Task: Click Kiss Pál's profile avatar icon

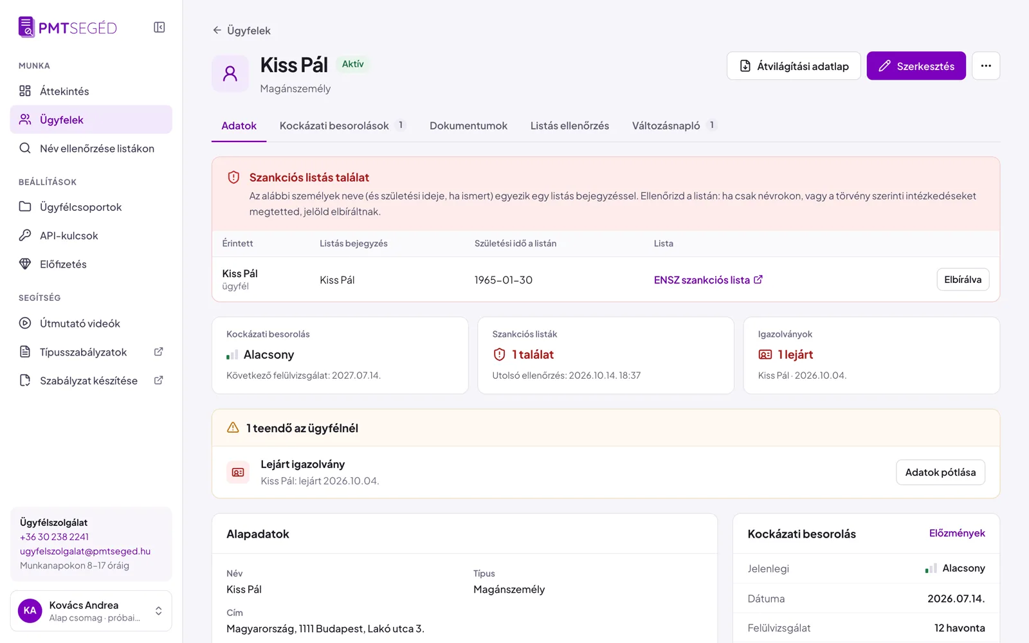Action: click(x=230, y=74)
